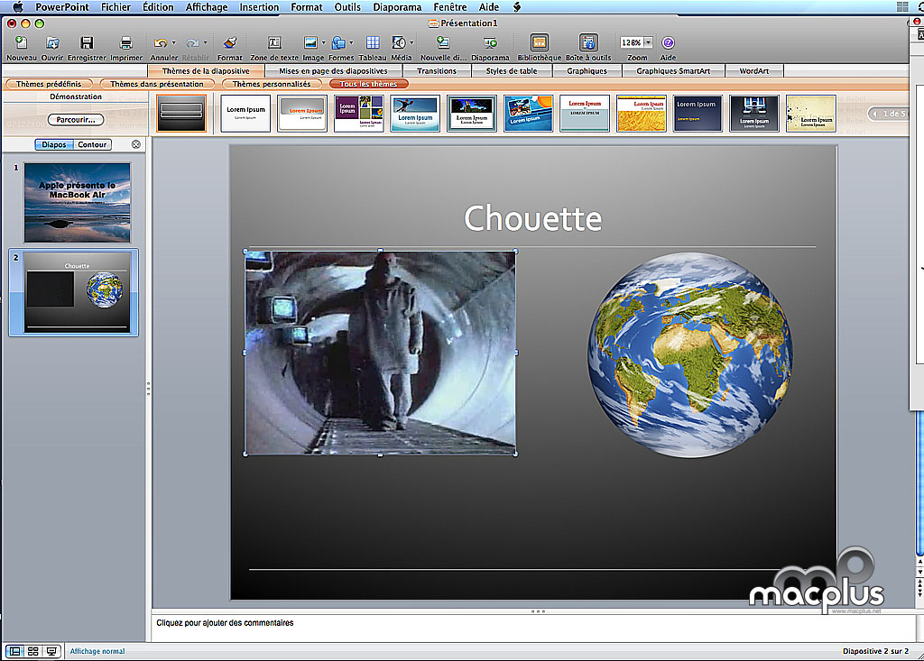924x661 pixels.
Task: Click the purple Aide help icon
Action: [x=668, y=42]
